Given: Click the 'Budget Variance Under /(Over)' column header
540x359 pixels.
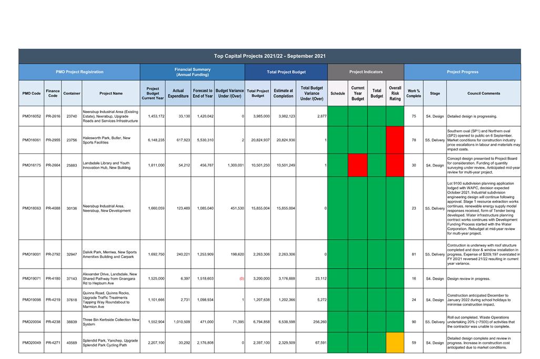Looking at the screenshot, I should tap(230, 93).
